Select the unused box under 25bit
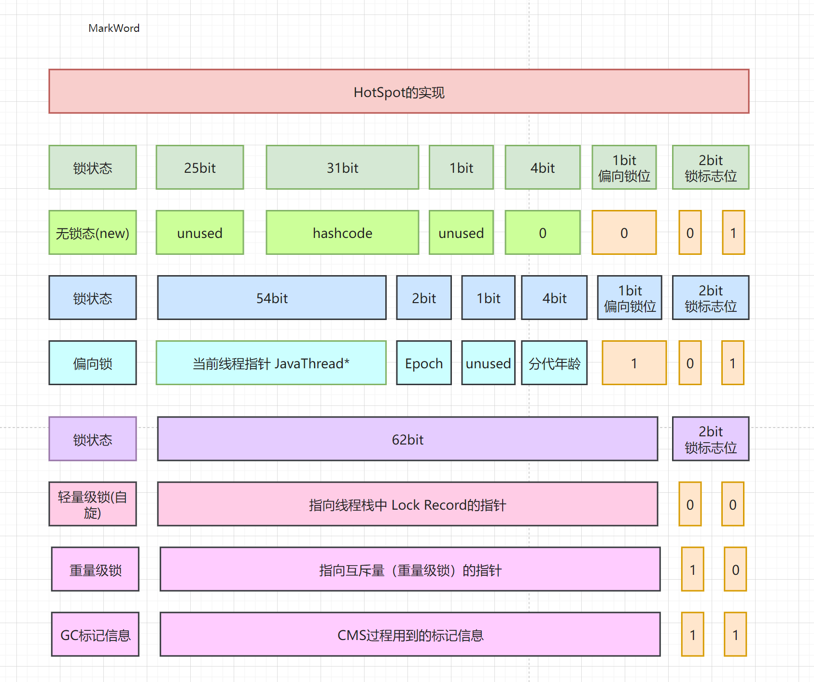The image size is (814, 682). (x=200, y=232)
